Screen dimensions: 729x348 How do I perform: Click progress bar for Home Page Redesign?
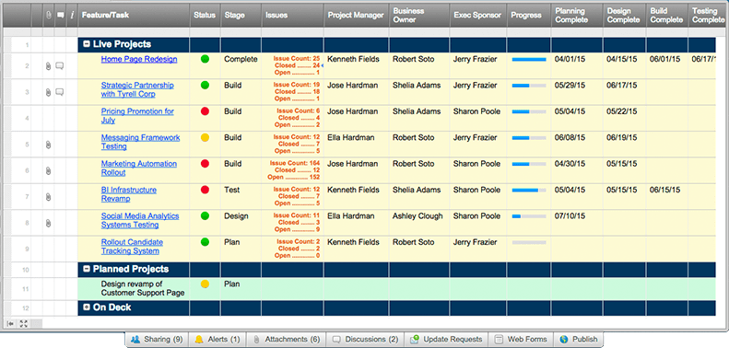point(529,60)
